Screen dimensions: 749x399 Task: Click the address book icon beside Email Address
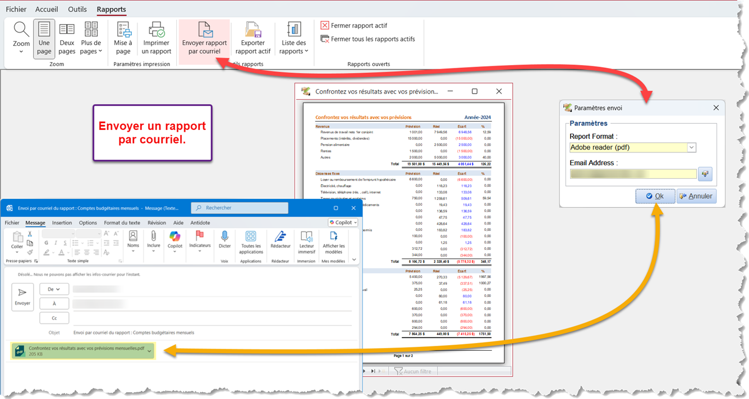(x=705, y=174)
